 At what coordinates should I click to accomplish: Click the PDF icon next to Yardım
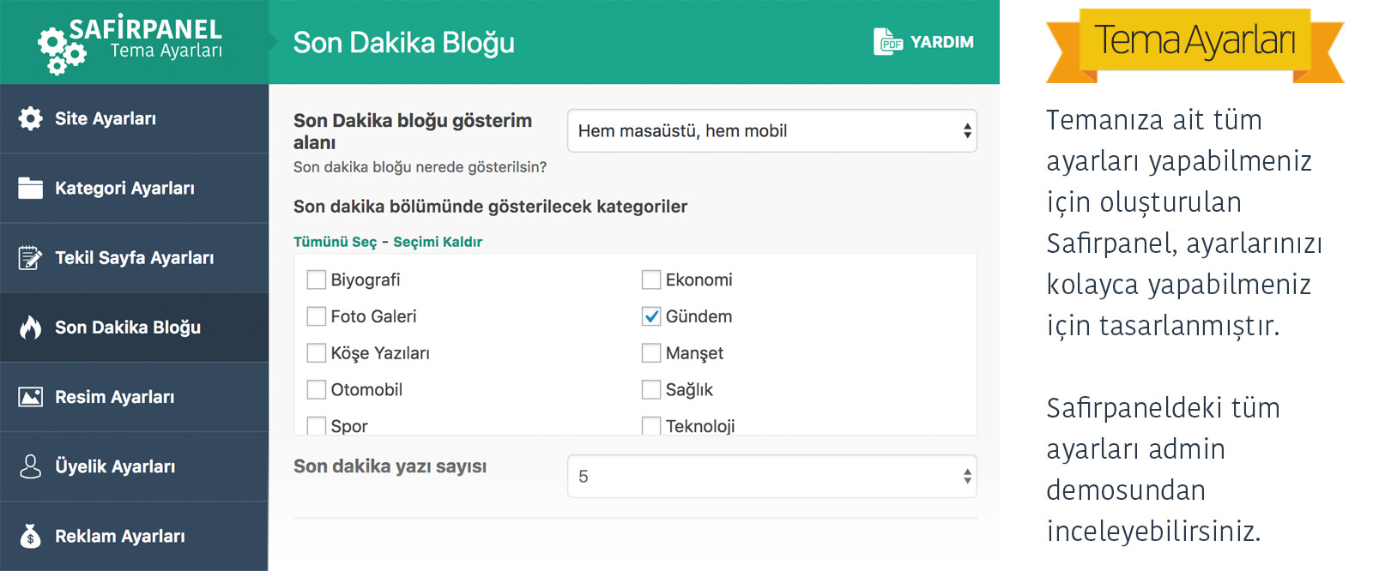(887, 41)
